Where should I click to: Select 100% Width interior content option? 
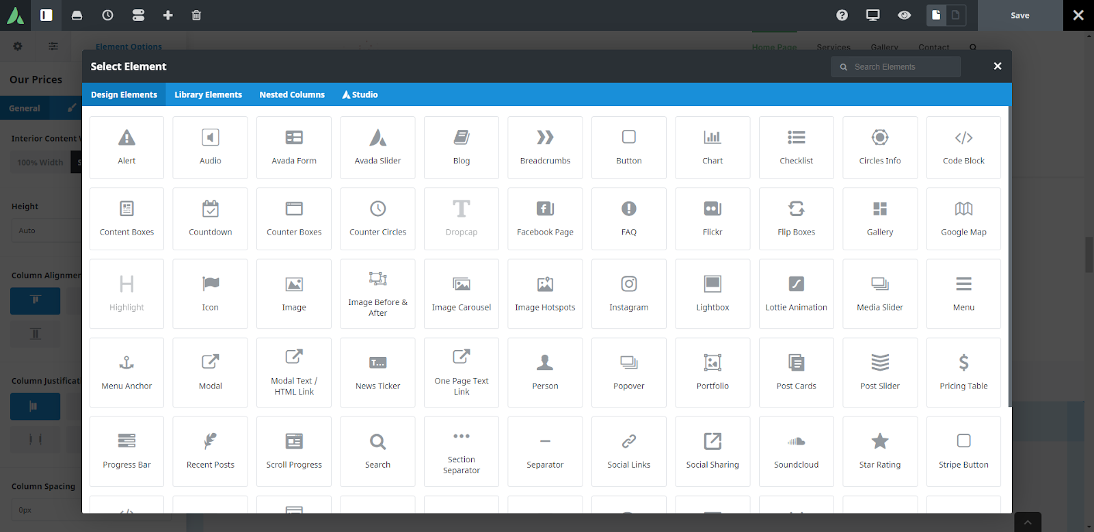tap(40, 162)
